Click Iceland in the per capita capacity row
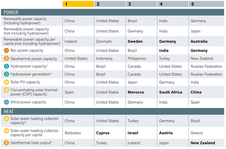The height and width of the screenshot is (149, 226). click(x=71, y=42)
